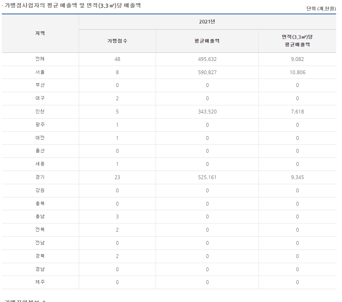This screenshot has height=302, width=342.
Task: Click the 충남 franchise count of 3
Action: pyautogui.click(x=117, y=217)
